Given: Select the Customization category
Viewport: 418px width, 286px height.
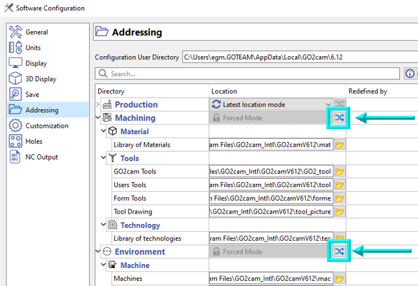Looking at the screenshot, I should click(x=47, y=126).
